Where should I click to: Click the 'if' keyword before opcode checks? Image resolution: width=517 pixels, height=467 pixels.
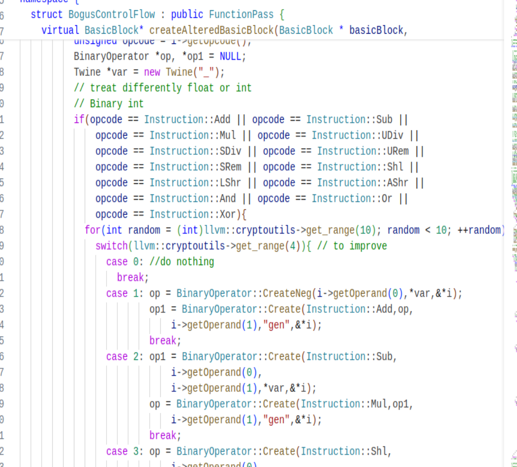pos(79,120)
